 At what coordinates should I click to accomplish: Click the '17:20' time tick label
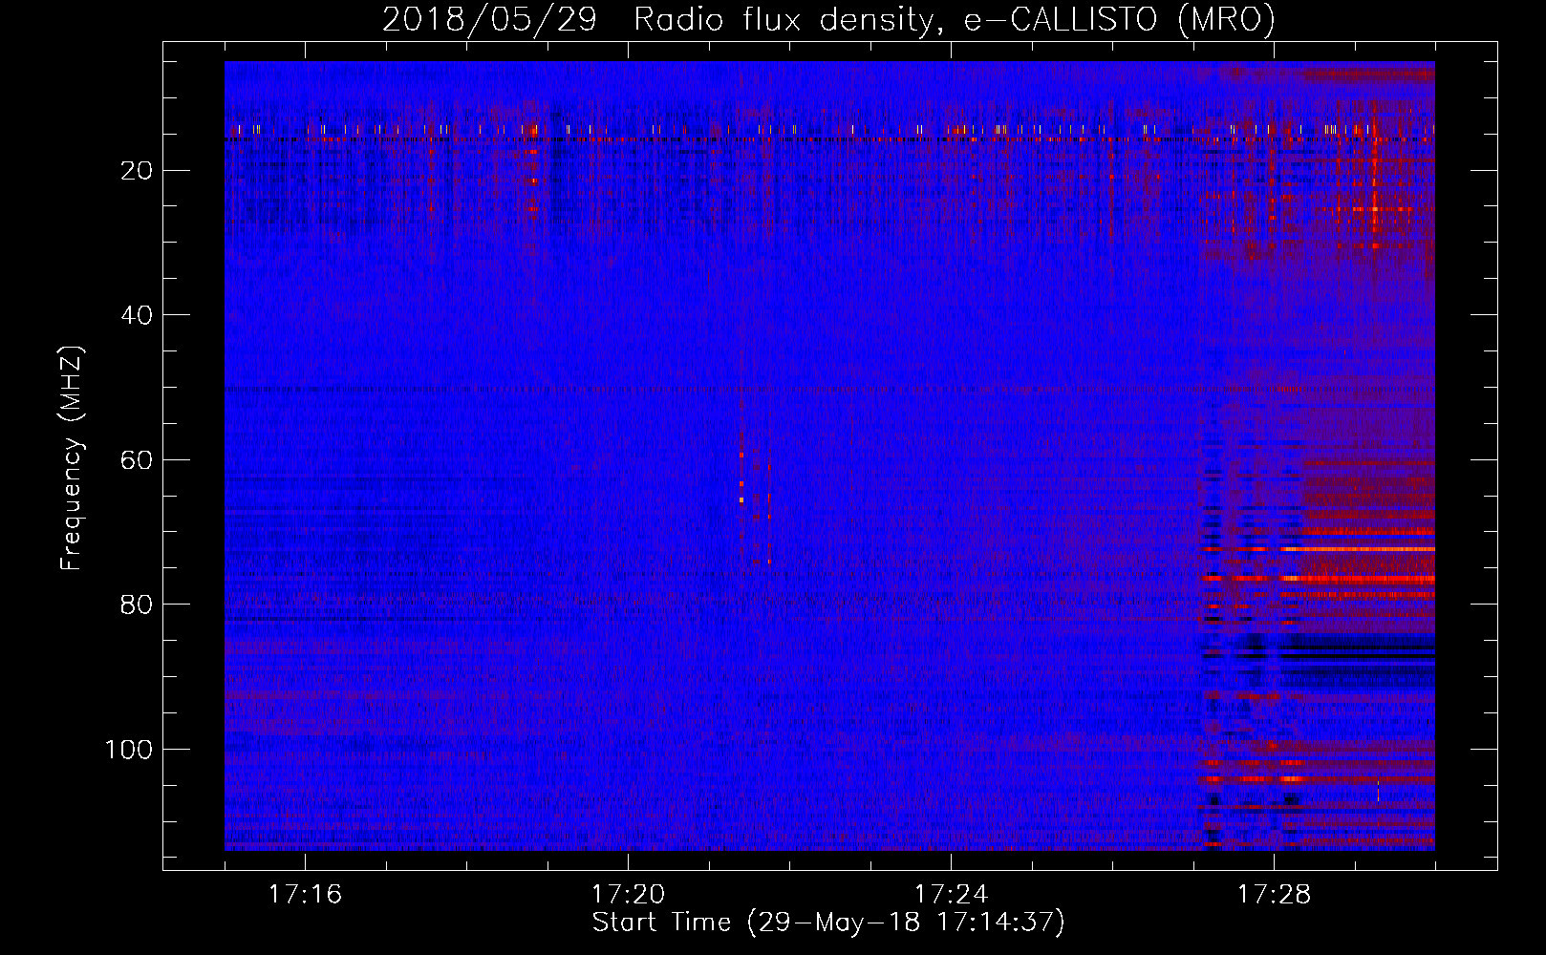pos(628,895)
